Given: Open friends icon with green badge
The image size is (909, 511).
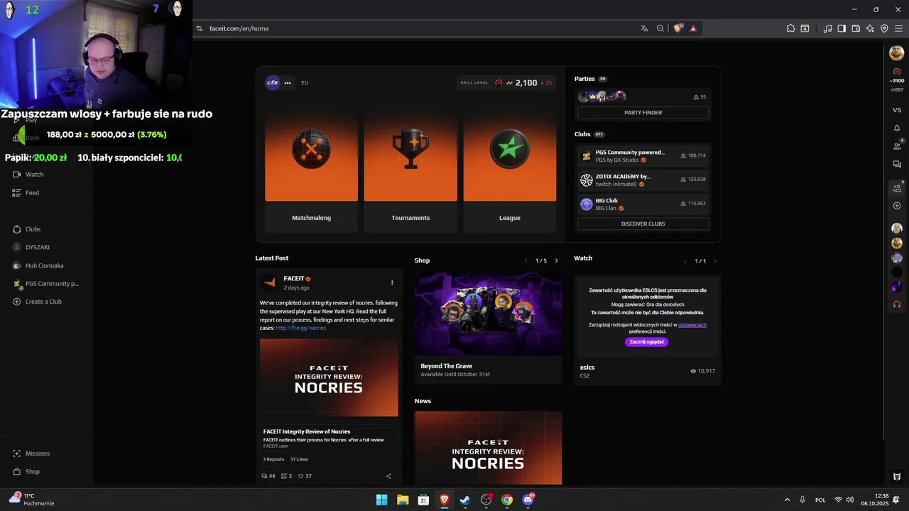Looking at the screenshot, I should tap(897, 145).
